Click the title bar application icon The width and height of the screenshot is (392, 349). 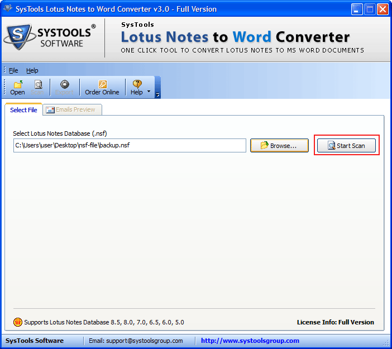coord(8,8)
